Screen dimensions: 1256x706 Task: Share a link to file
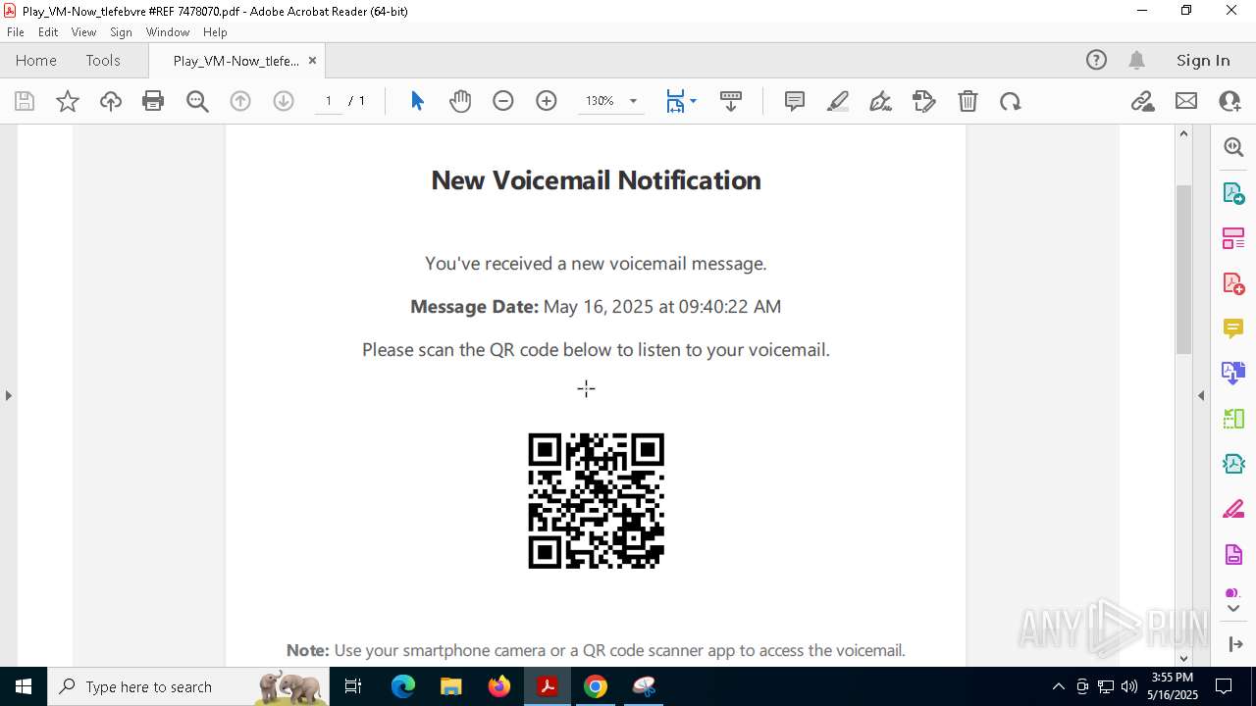[1142, 101]
